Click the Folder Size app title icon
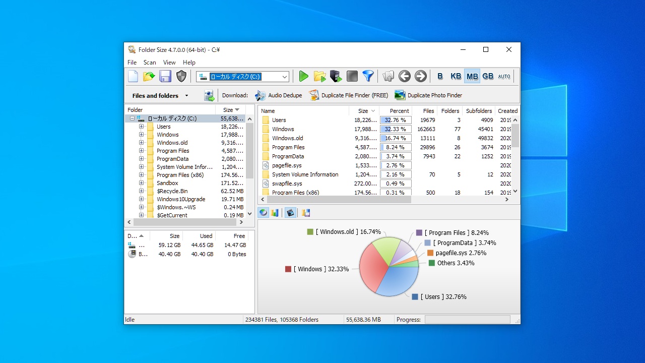Screen dimensions: 645x363 pos(132,49)
